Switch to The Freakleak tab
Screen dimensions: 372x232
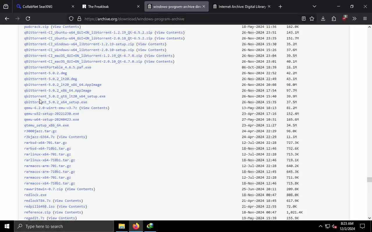(110, 6)
